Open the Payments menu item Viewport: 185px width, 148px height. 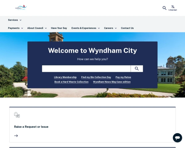[x=14, y=28]
